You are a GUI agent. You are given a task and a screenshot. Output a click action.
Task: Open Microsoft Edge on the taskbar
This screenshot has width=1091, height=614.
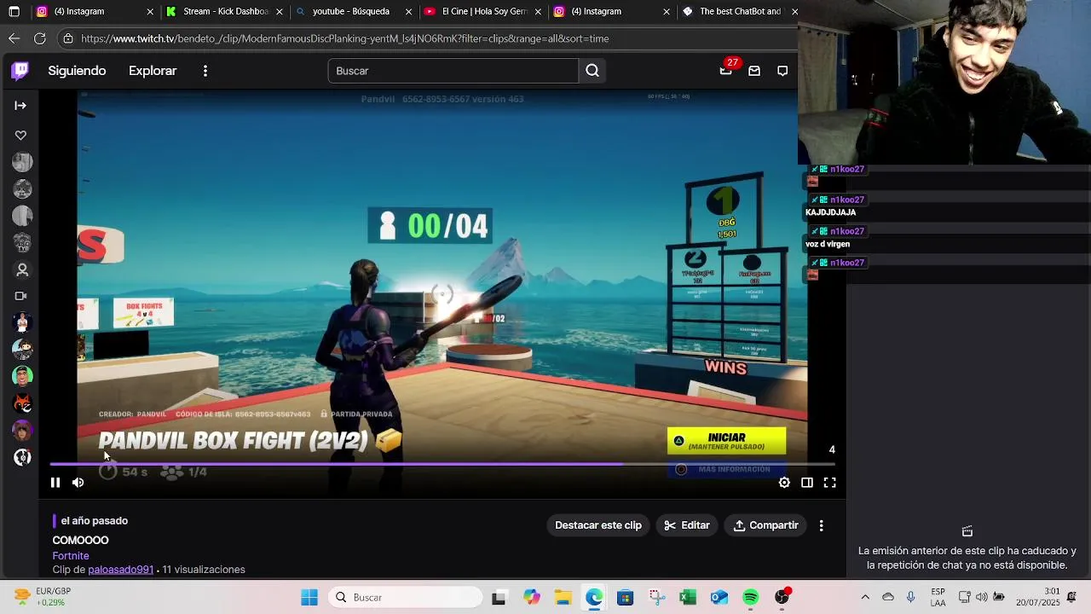pos(594,598)
